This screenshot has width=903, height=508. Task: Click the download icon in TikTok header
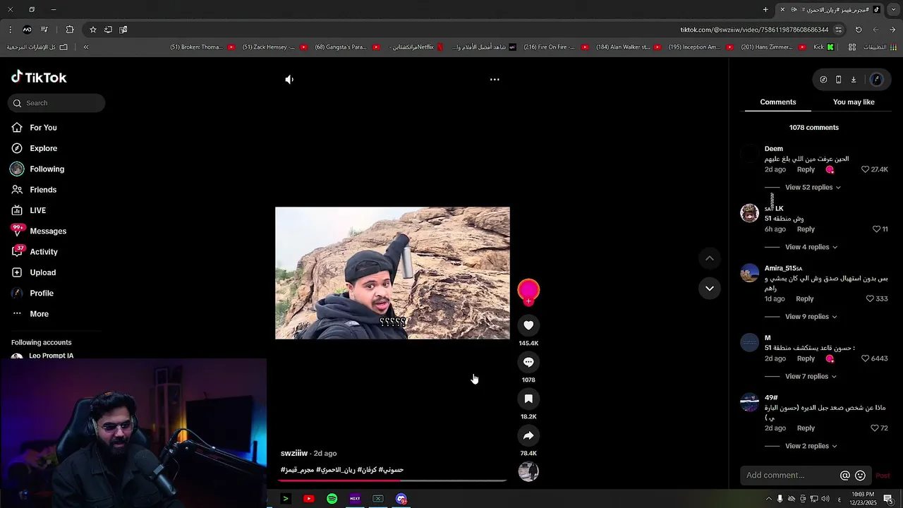[x=854, y=80]
